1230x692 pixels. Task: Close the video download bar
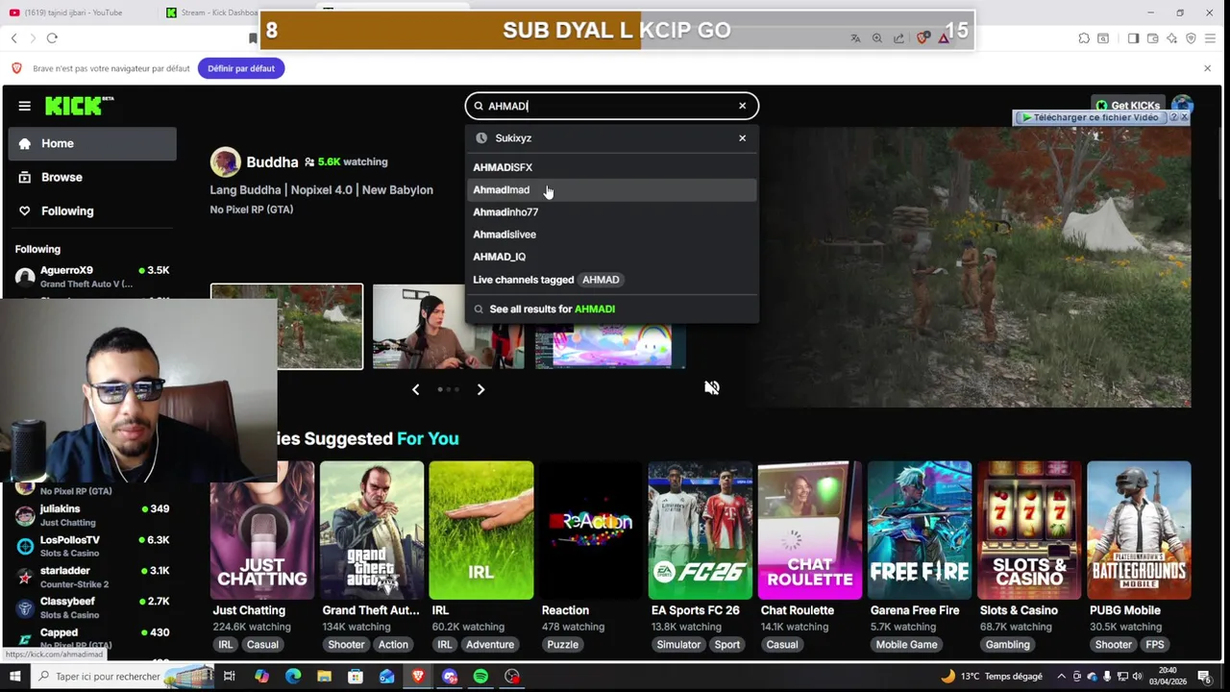[x=1184, y=117]
